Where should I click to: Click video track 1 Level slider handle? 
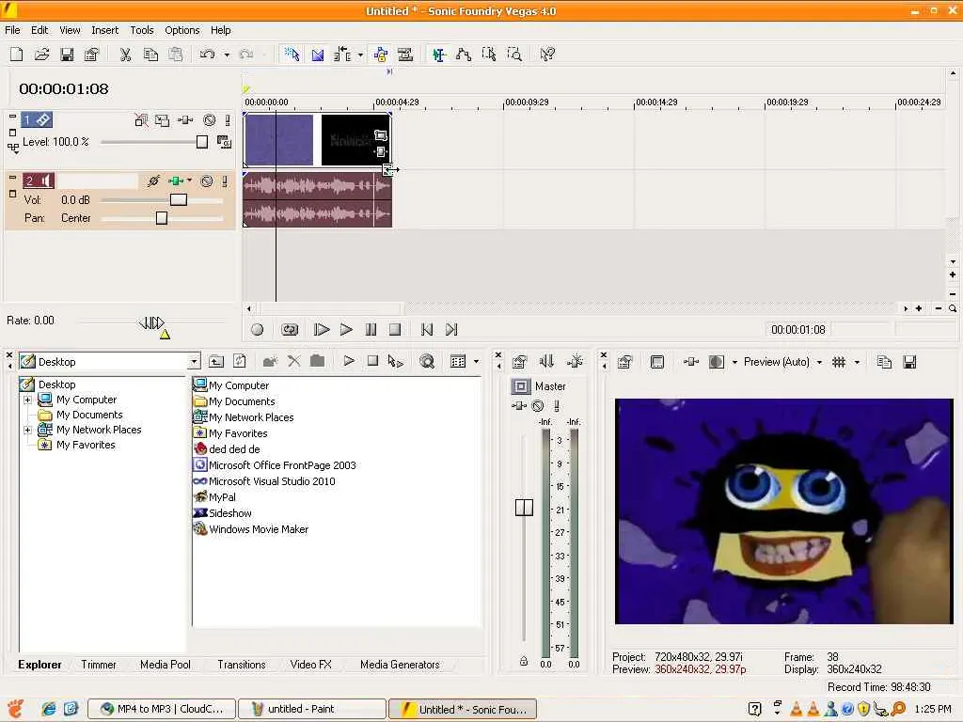click(202, 143)
